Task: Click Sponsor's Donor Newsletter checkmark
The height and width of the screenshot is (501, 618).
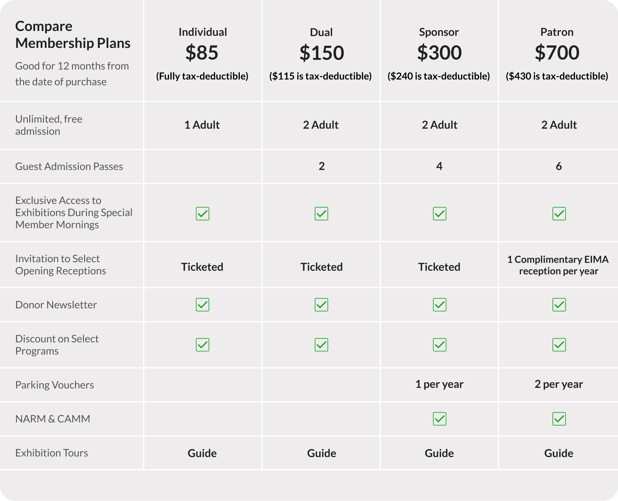Action: pos(439,305)
